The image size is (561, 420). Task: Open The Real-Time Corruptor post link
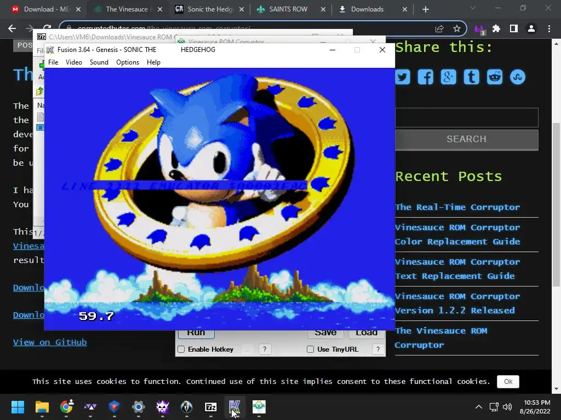(x=457, y=207)
